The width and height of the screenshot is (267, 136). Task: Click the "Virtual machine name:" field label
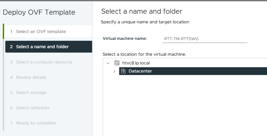pyautogui.click(x=125, y=39)
